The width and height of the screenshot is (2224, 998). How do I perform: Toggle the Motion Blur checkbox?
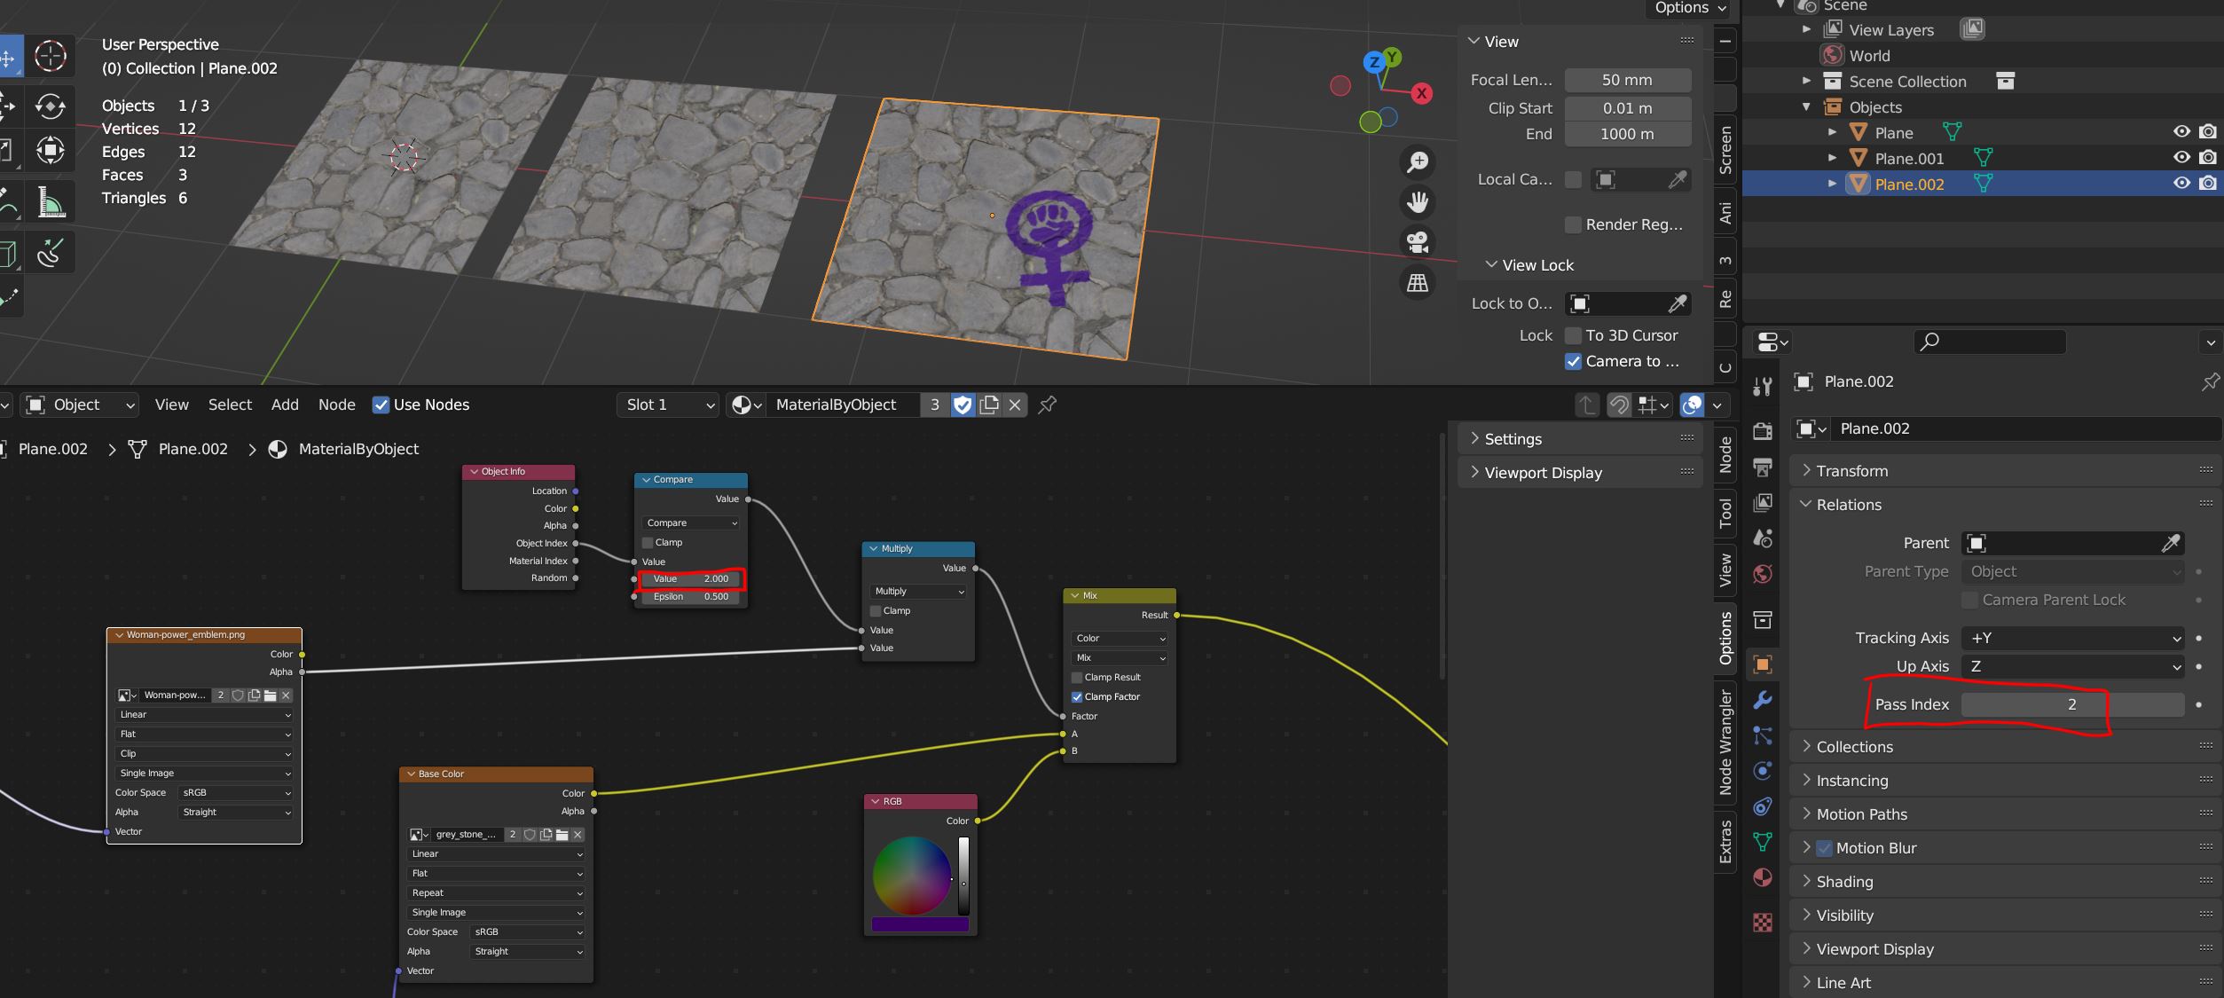[x=1824, y=849]
